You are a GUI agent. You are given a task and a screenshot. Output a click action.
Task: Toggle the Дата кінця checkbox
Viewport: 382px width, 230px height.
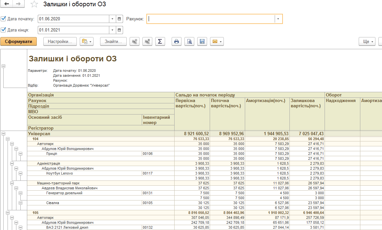click(x=3, y=30)
